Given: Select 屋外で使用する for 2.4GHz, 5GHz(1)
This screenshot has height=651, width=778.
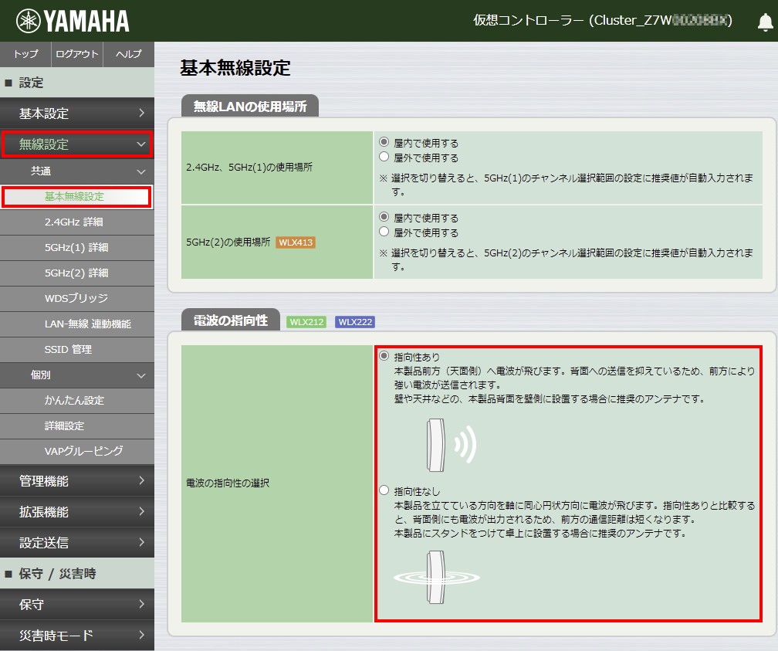Looking at the screenshot, I should pyautogui.click(x=384, y=158).
